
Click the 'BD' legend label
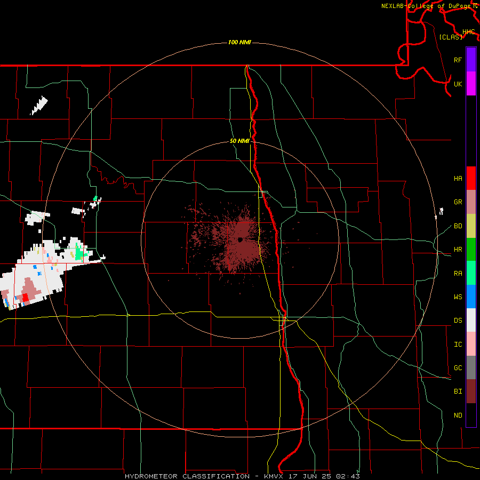[x=458, y=226]
